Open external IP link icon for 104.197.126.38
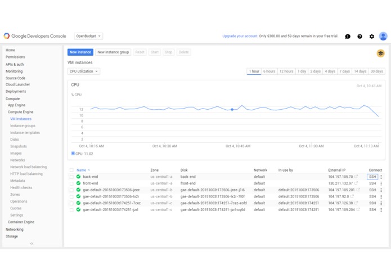Screen dimensions: 391x278 pos(356,203)
